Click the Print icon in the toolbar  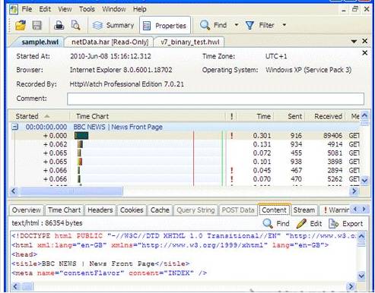[59, 25]
